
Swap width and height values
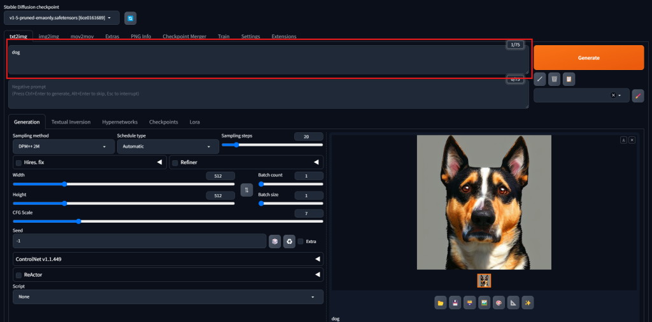(246, 190)
